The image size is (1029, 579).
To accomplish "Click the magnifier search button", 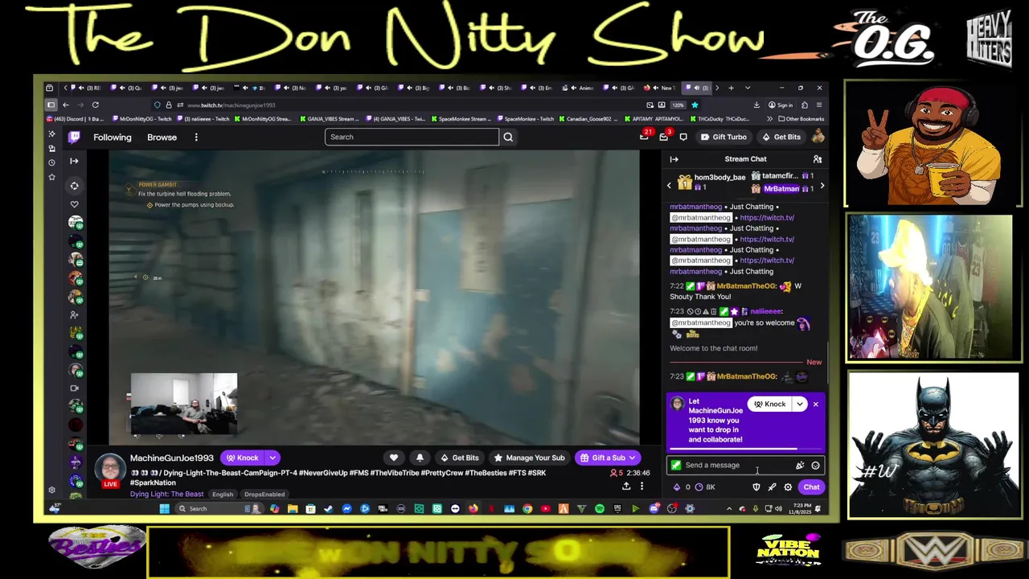I will point(508,137).
